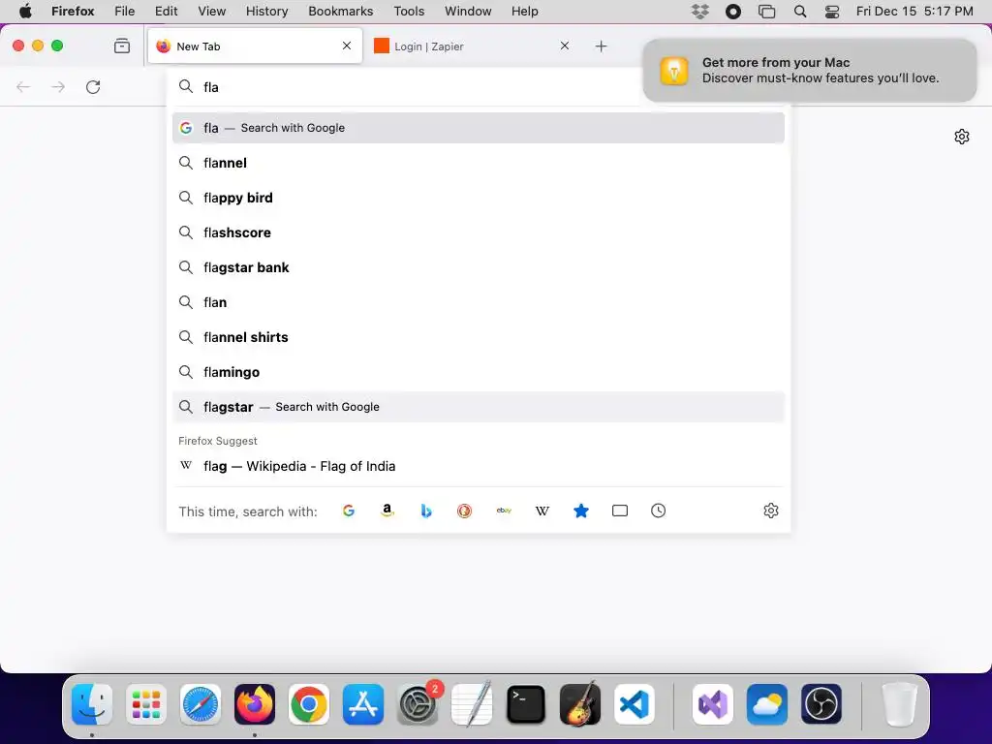Use Wikipedia one-off search icon

[542, 511]
